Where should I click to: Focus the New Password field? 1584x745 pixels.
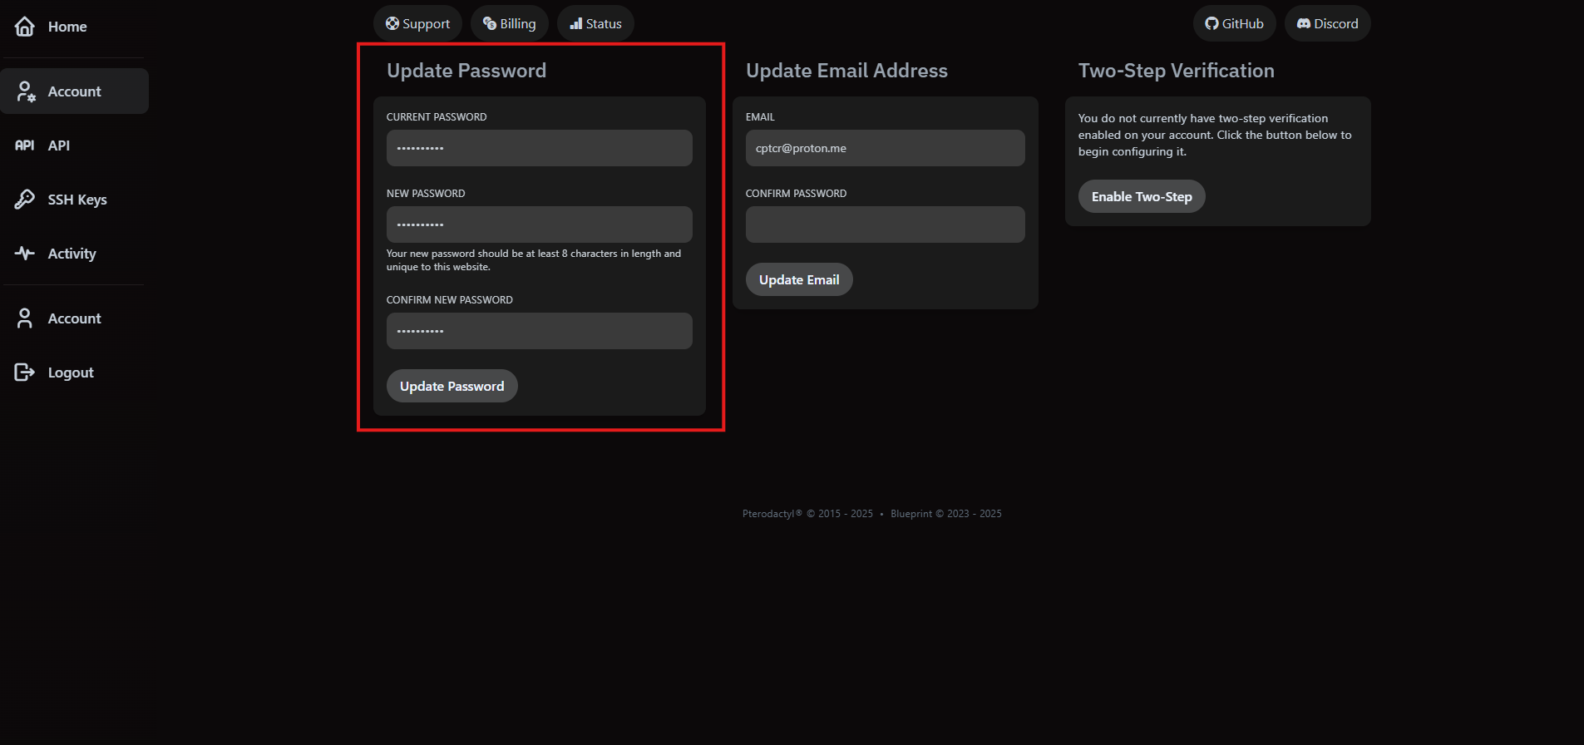[540, 224]
